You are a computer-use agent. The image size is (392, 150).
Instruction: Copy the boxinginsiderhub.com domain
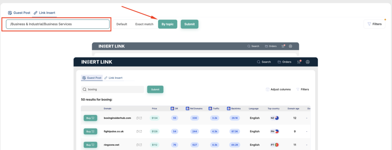[137, 118]
